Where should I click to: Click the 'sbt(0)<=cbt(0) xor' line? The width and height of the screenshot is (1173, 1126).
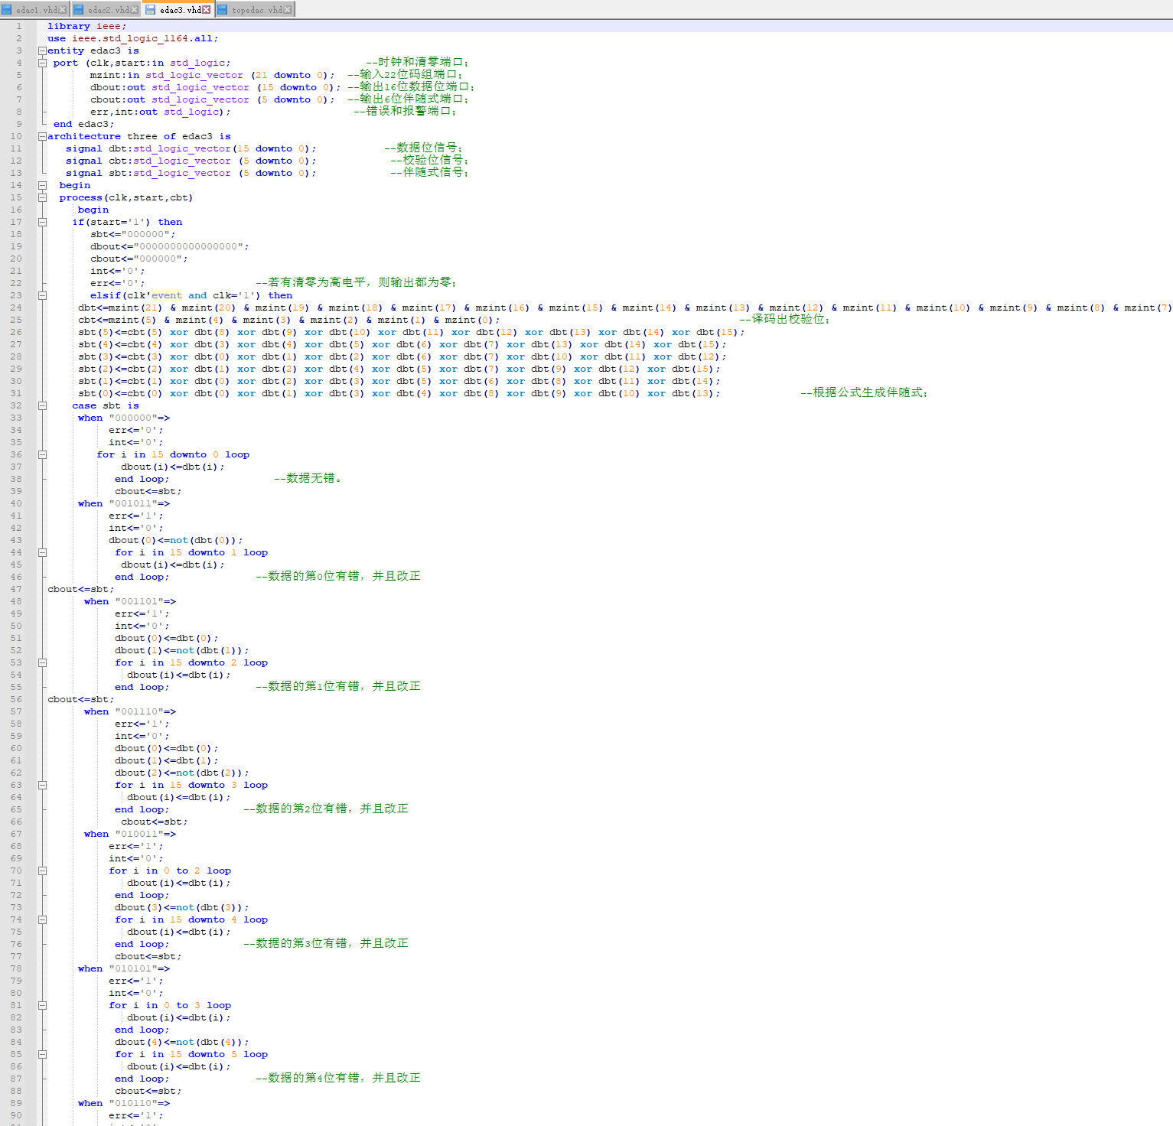(399, 393)
